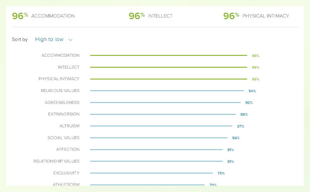This screenshot has width=310, height=192.
Task: Click the Accommodation row label in list
Action: pyautogui.click(x=60, y=55)
